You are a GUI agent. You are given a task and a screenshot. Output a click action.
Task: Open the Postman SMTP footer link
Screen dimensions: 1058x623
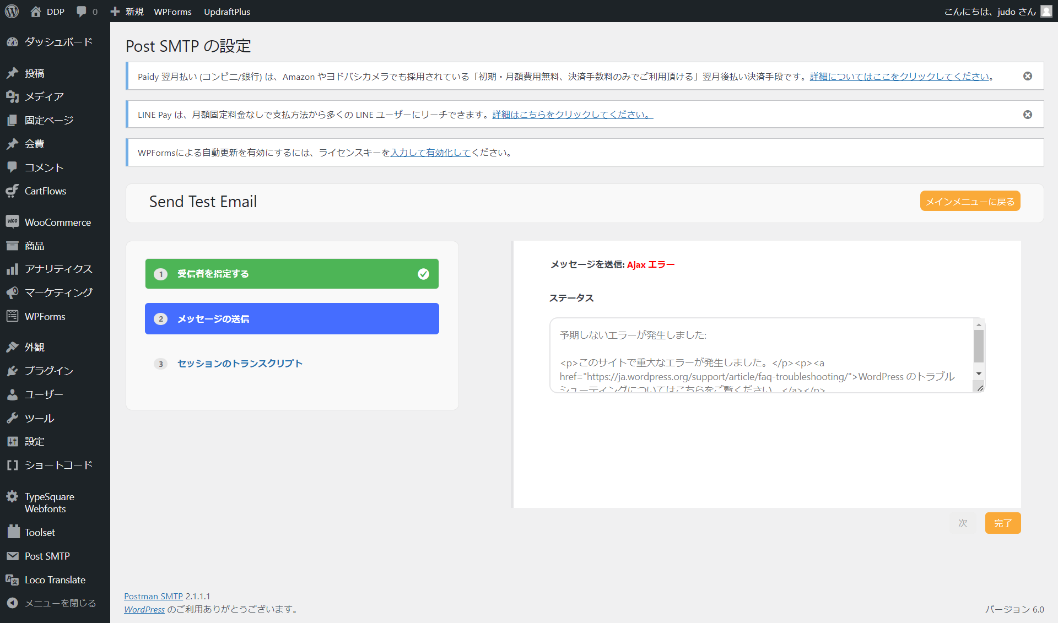[x=153, y=596]
